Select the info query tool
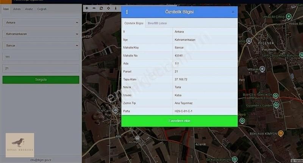 pos(116,8)
